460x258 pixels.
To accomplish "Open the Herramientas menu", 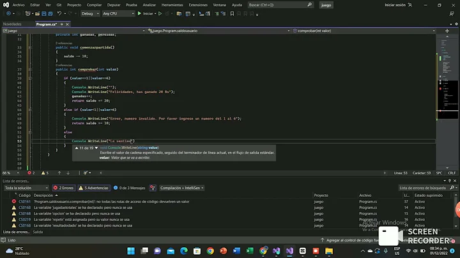I will 172,5.
